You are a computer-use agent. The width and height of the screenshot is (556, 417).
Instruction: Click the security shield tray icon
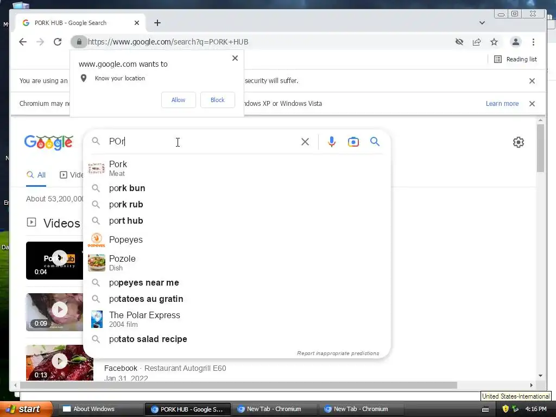506,409
